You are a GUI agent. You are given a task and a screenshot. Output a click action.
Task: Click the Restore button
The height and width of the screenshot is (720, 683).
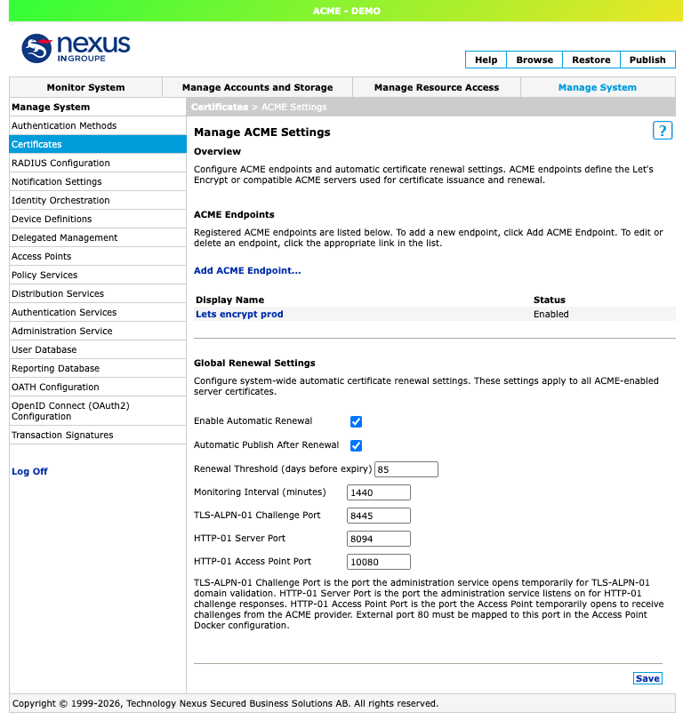[591, 60]
